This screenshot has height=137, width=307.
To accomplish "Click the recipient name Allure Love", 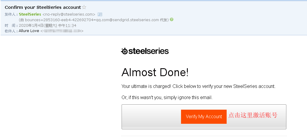I will click(29, 31).
